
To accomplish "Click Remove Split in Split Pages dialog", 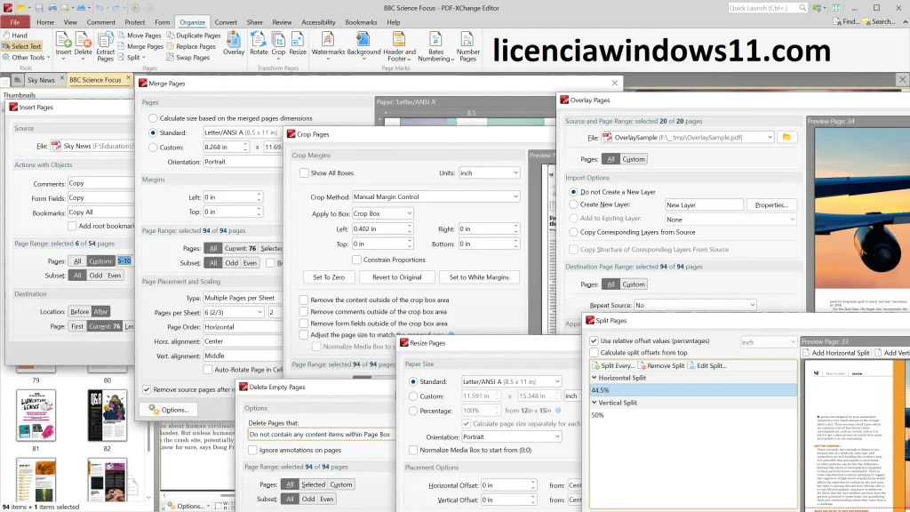I will click(661, 365).
